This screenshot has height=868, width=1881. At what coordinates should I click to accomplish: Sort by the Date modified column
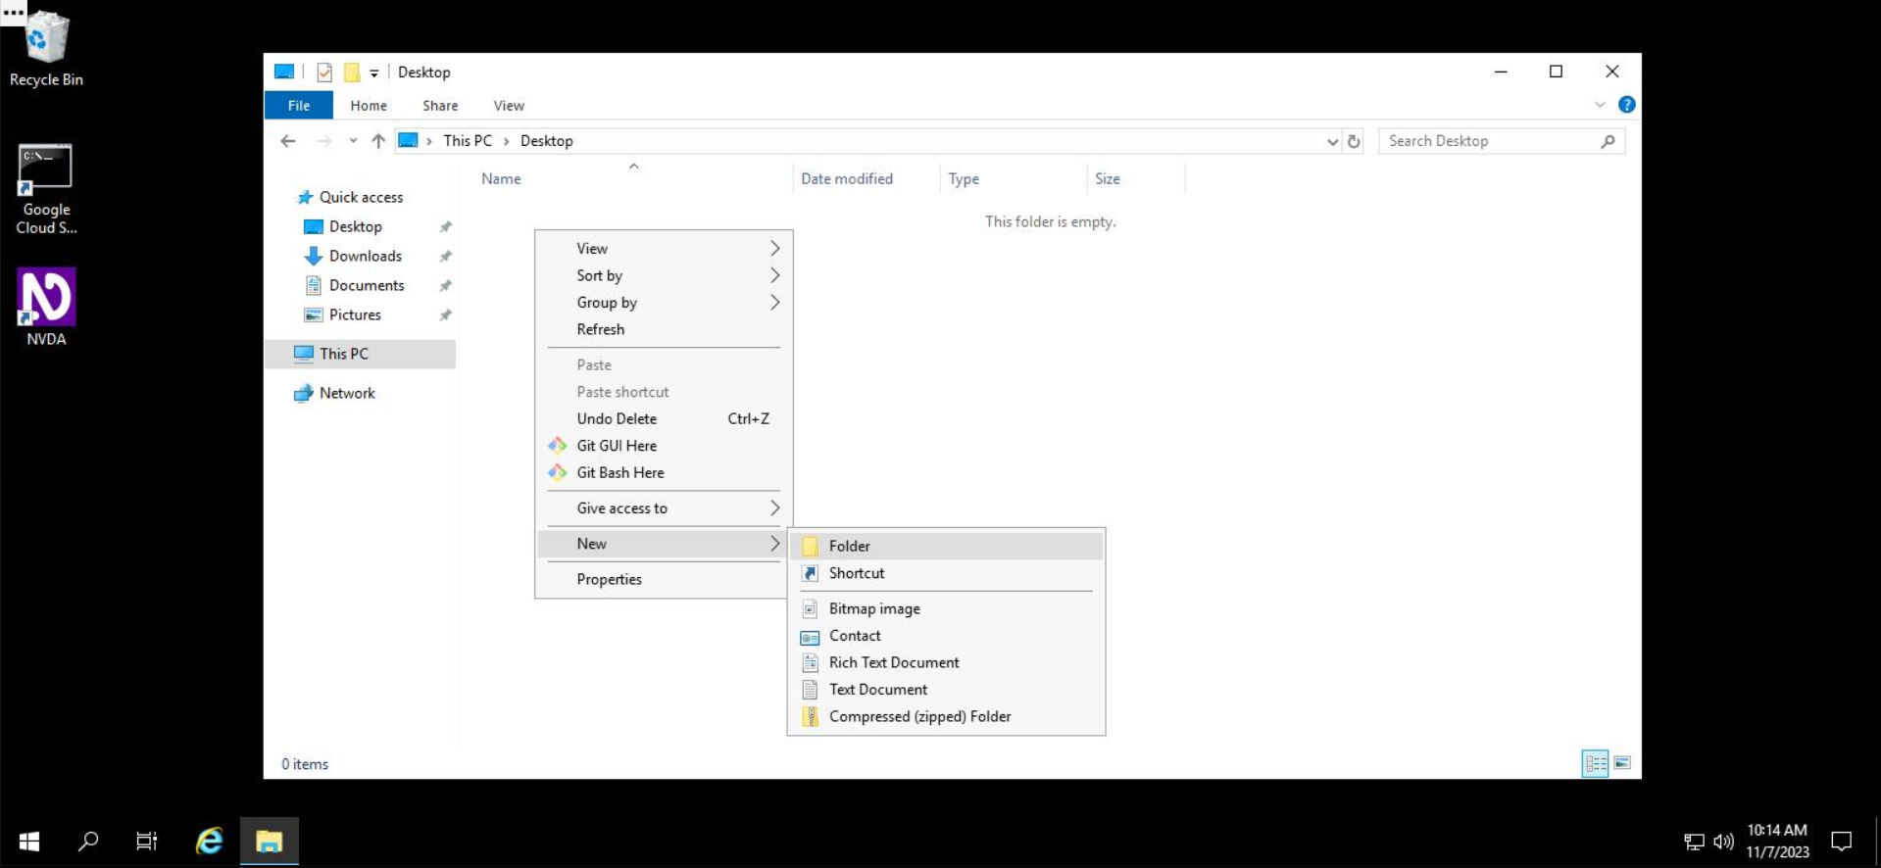866,178
